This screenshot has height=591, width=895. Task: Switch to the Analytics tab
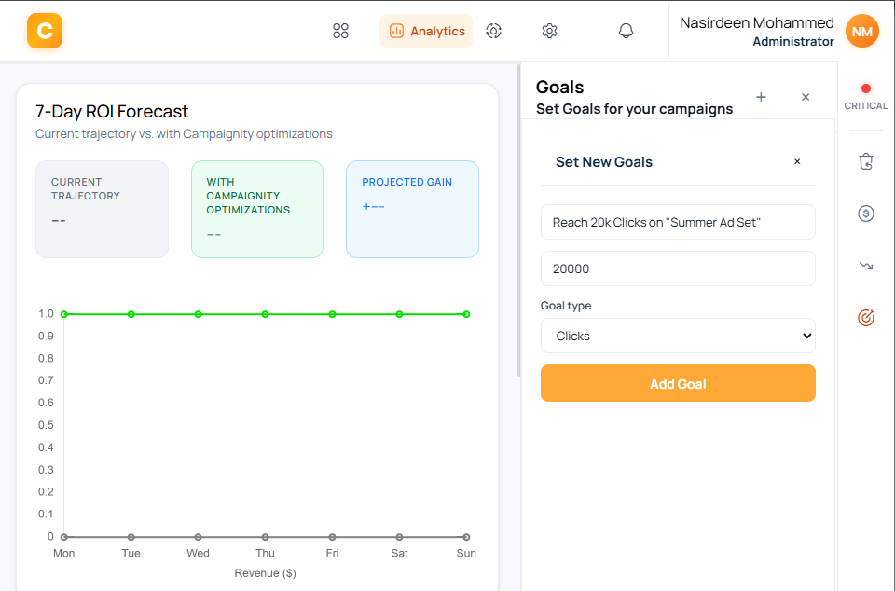[x=426, y=31]
